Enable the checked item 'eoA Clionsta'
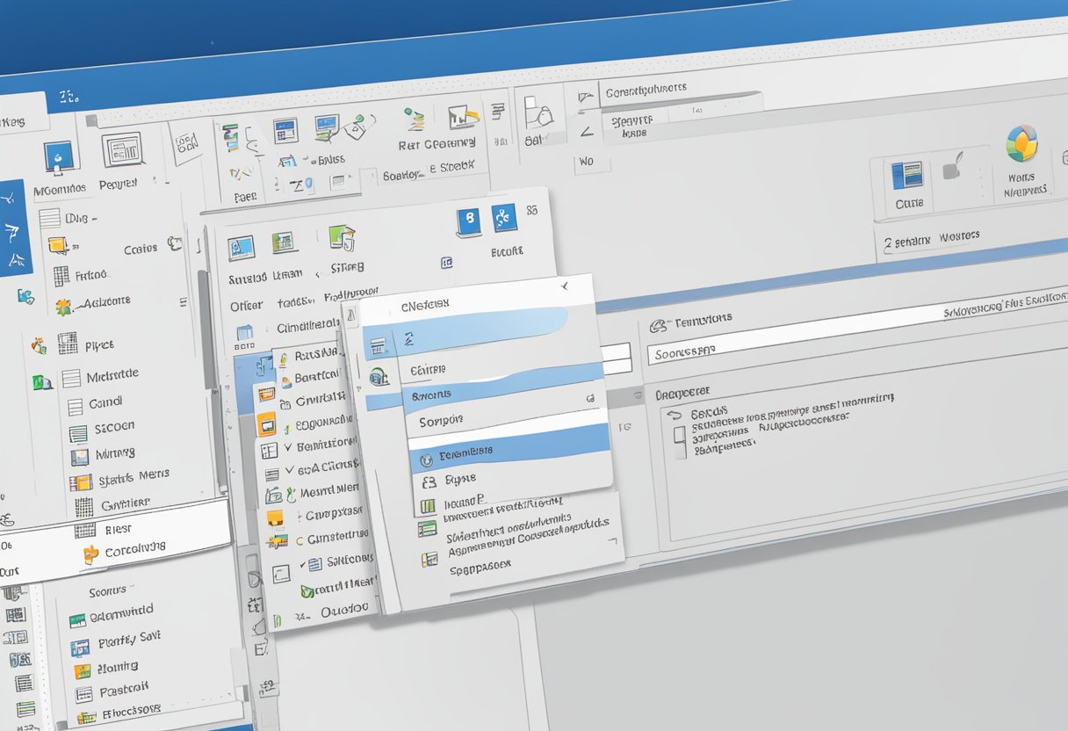 pos(289,469)
